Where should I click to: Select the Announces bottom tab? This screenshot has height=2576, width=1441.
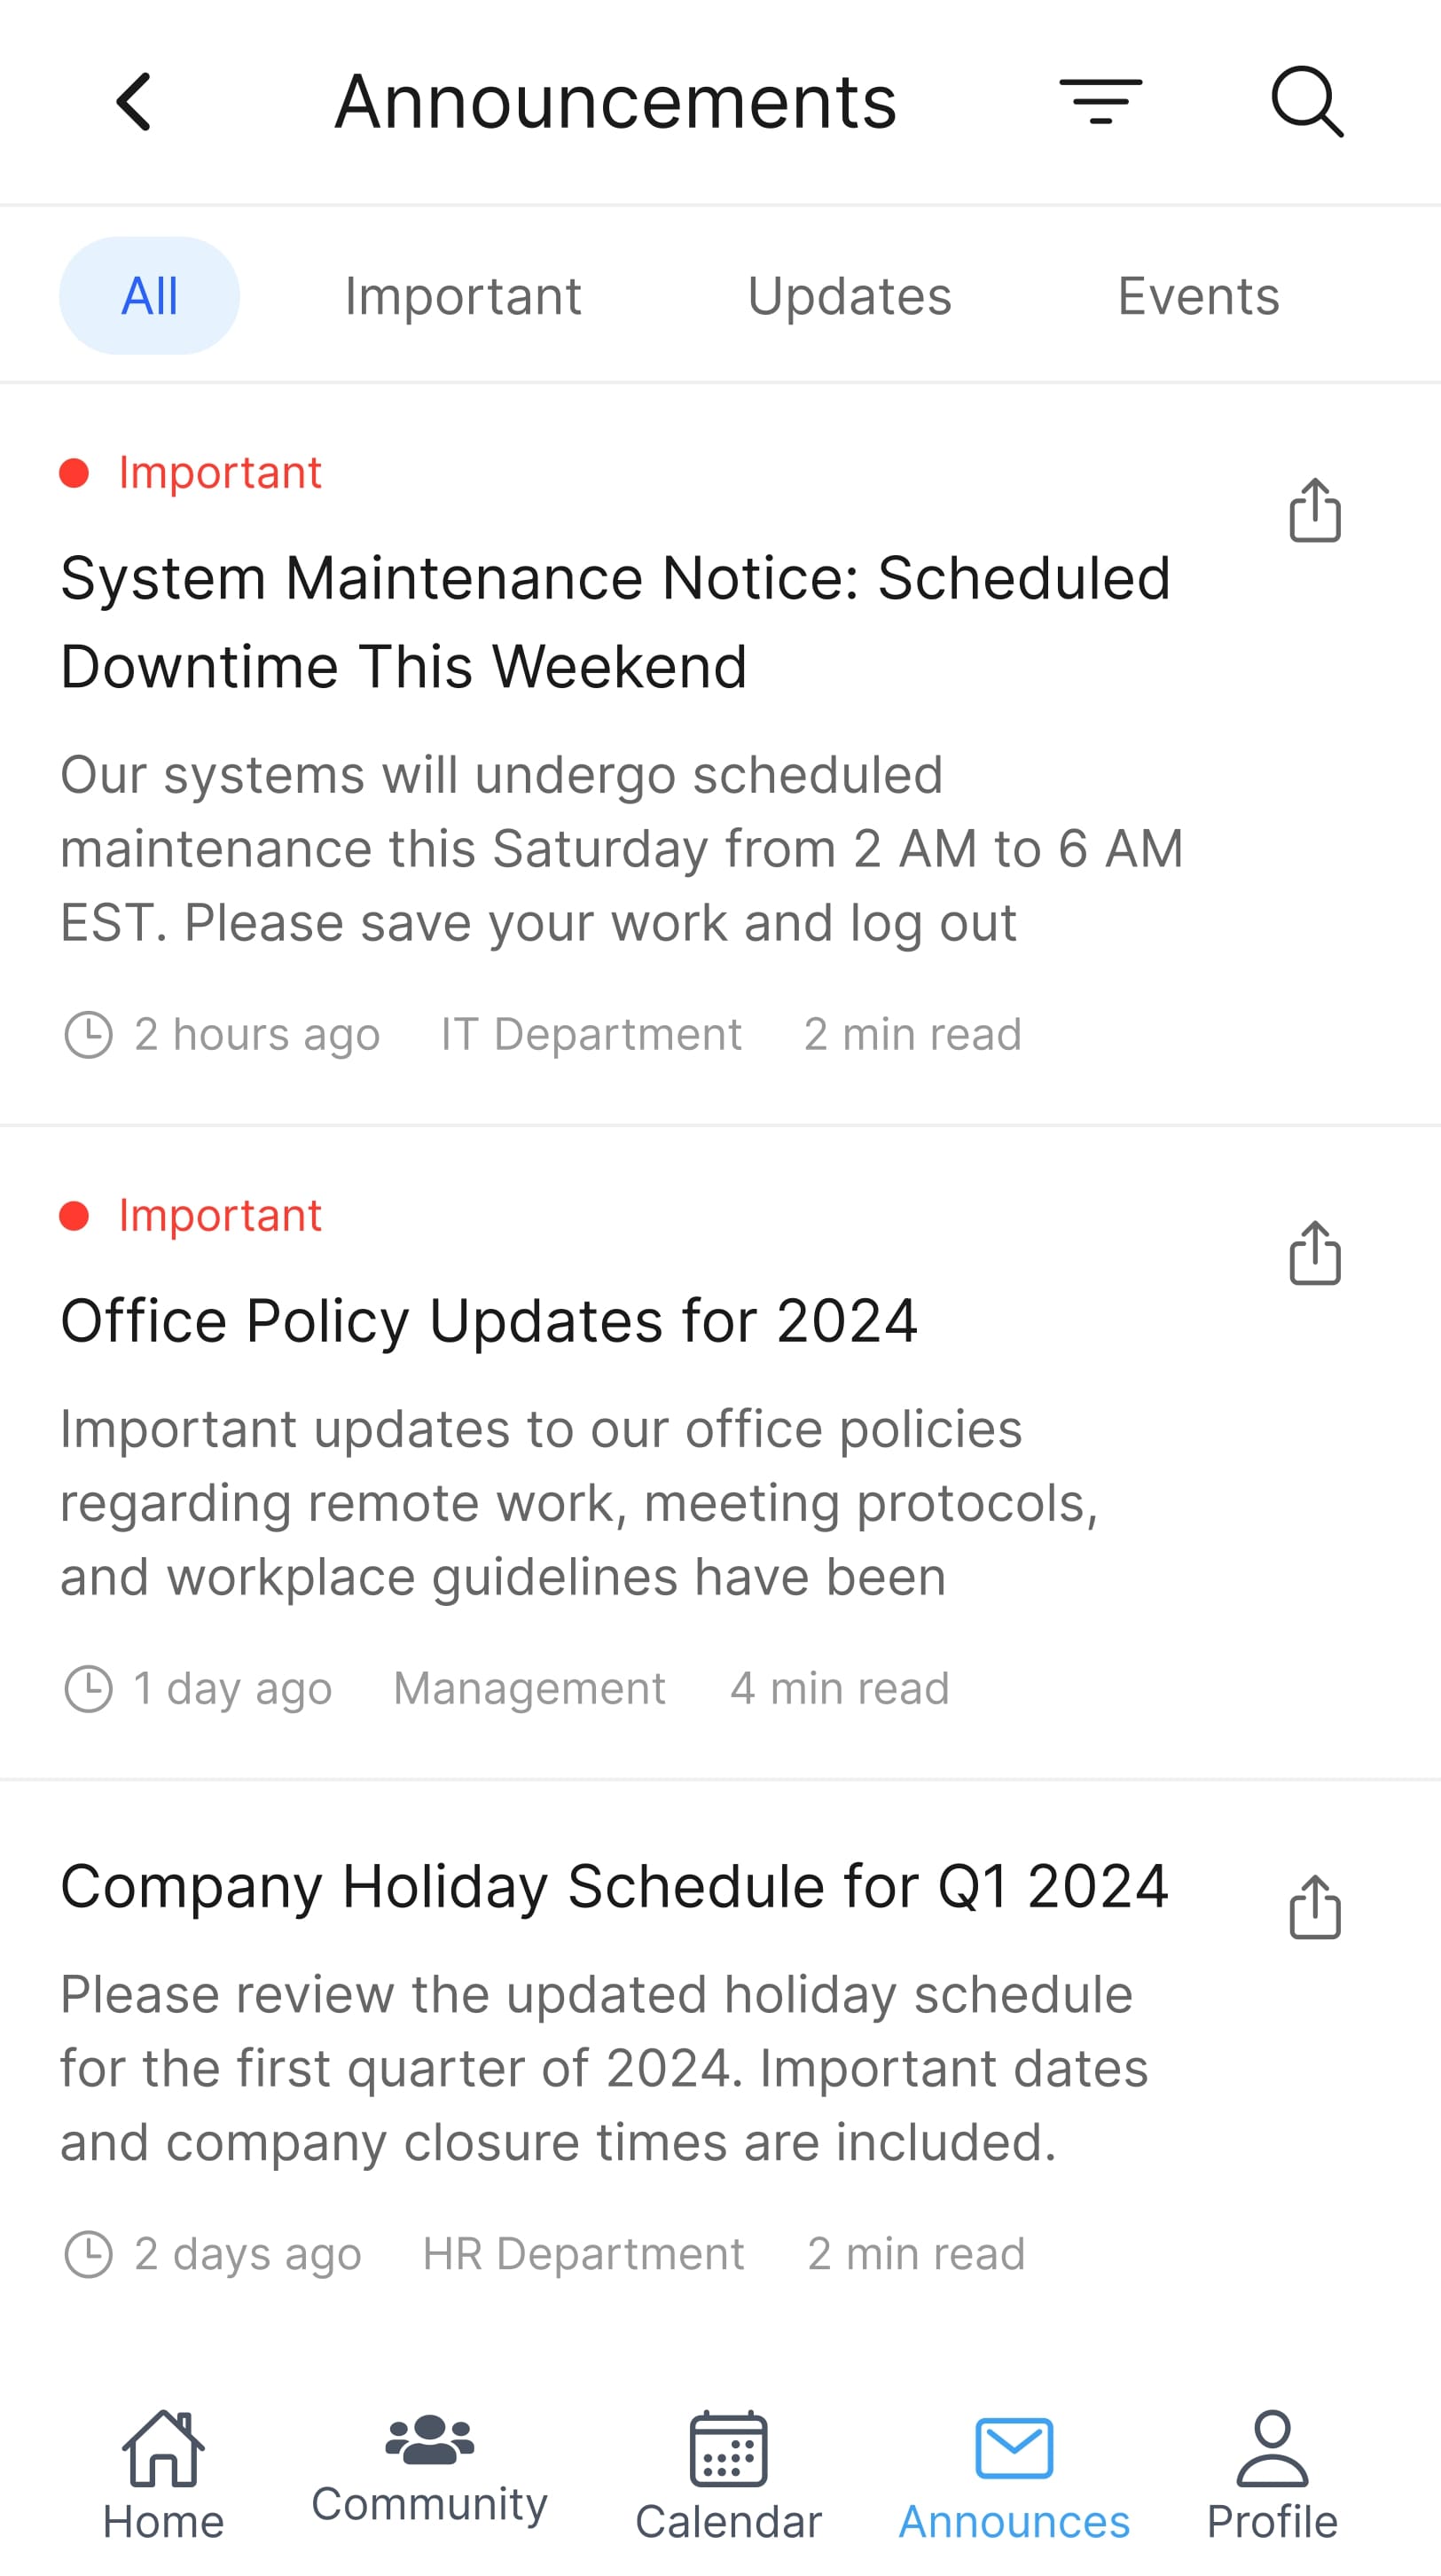[x=1014, y=2474]
